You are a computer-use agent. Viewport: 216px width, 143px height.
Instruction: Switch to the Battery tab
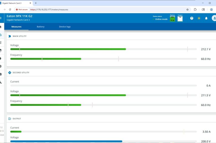click(x=40, y=27)
